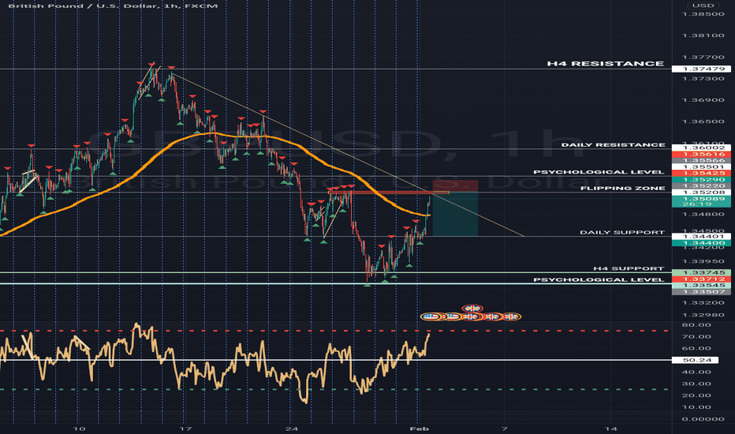This screenshot has height=434, width=735.
Task: Select the green dashed RSI oversold line
Action: point(336,390)
